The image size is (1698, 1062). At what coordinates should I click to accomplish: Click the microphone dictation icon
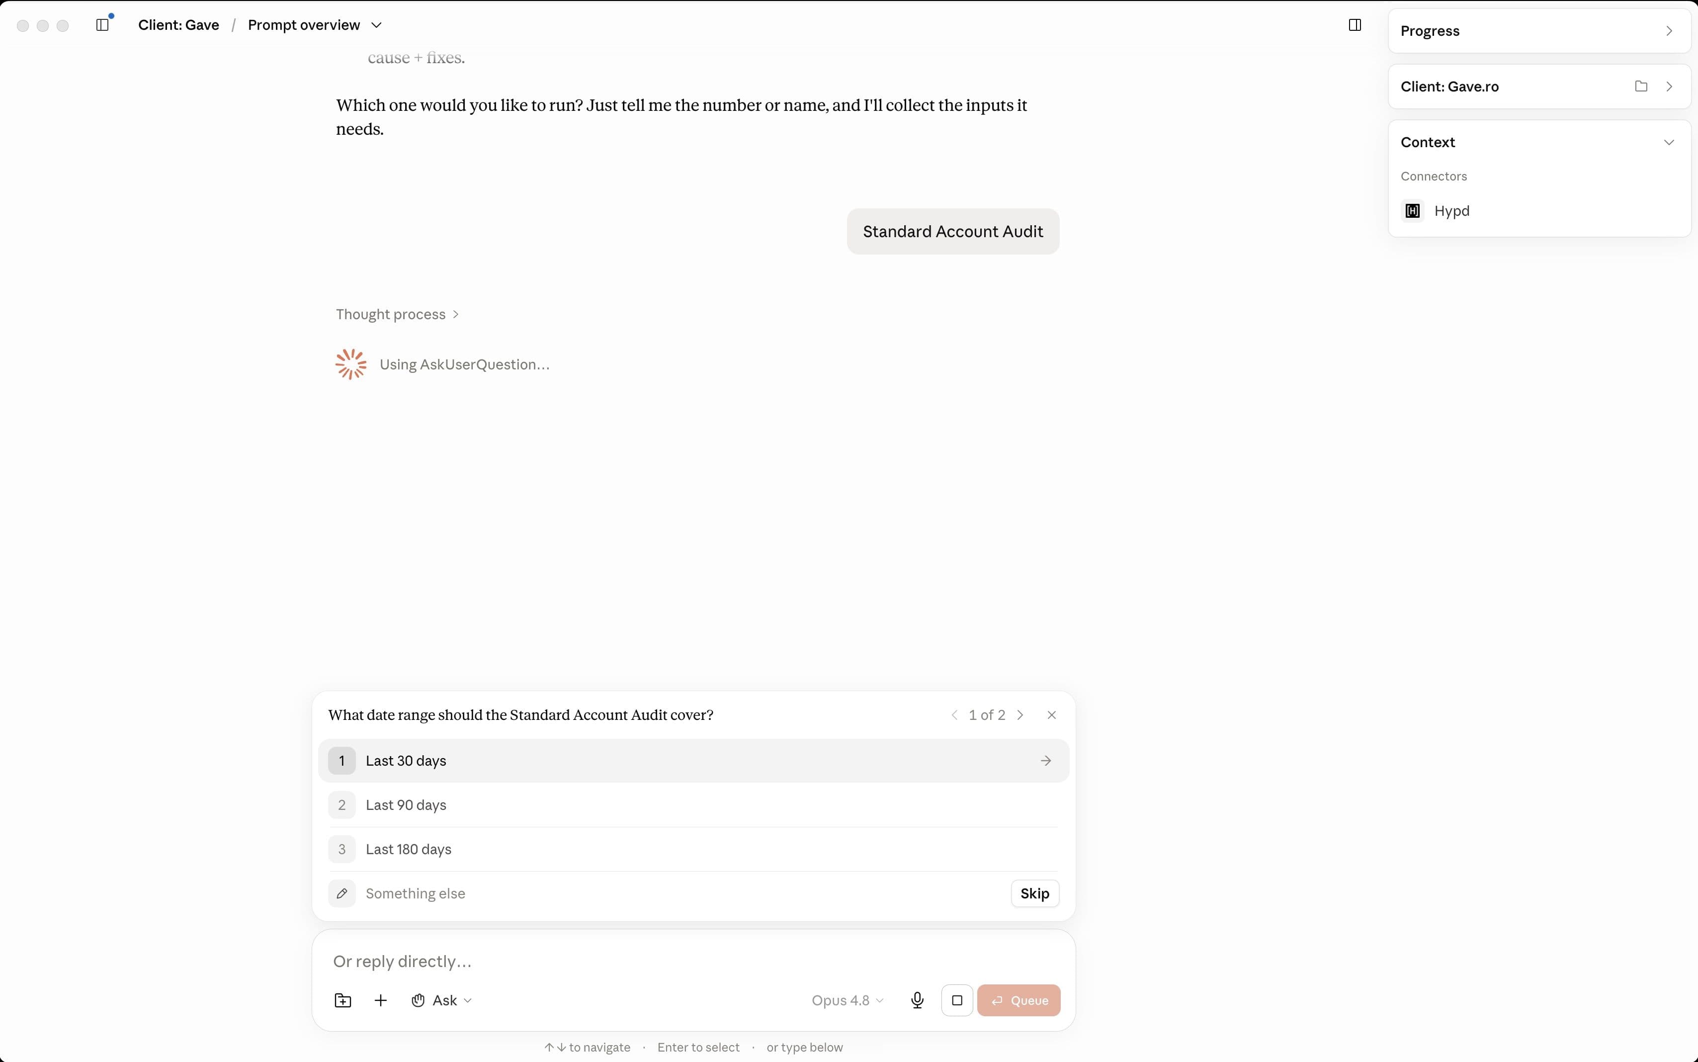[x=917, y=1000]
